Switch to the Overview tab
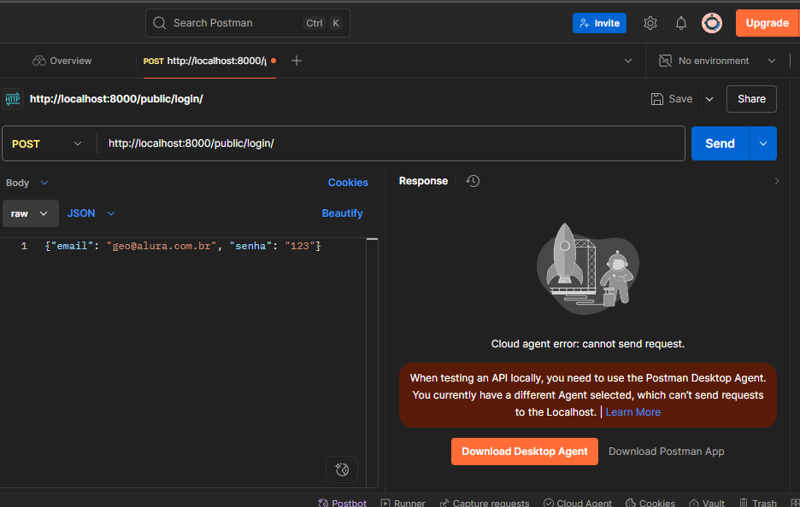The width and height of the screenshot is (800, 507). point(62,61)
